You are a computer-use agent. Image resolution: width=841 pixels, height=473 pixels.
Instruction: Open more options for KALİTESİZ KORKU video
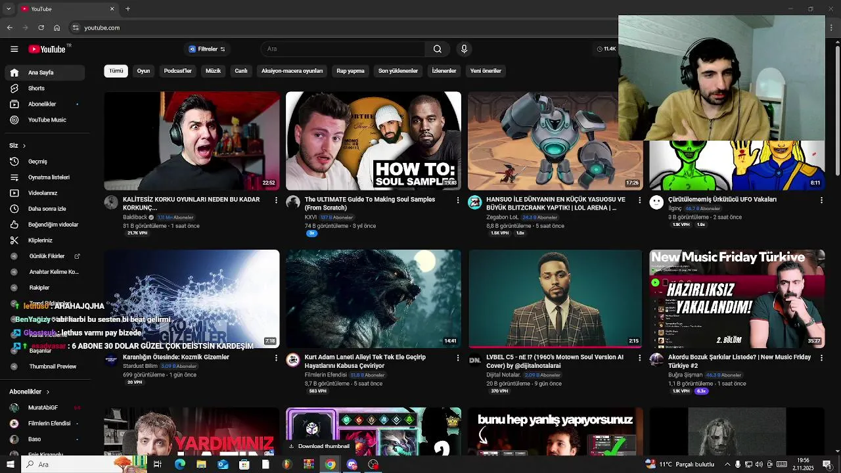click(276, 200)
